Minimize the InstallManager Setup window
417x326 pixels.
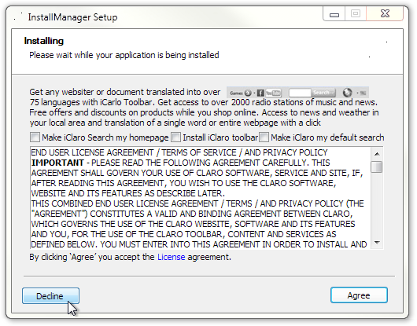coord(334,14)
